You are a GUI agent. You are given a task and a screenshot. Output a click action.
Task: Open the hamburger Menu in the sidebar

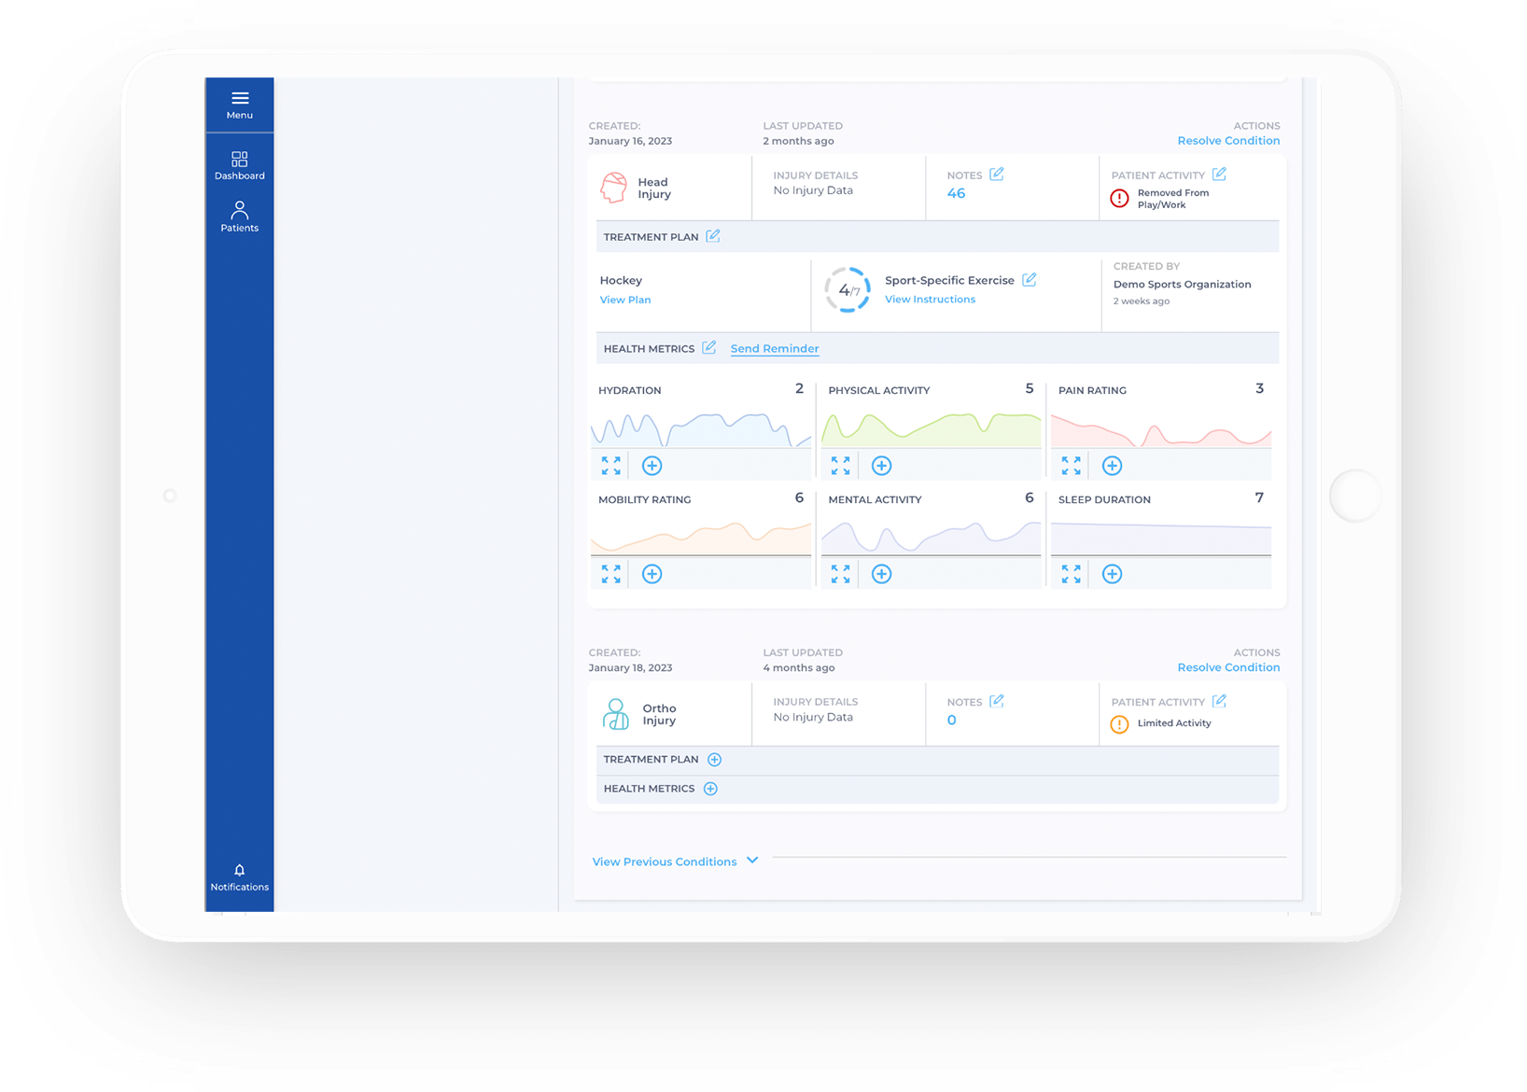(239, 105)
